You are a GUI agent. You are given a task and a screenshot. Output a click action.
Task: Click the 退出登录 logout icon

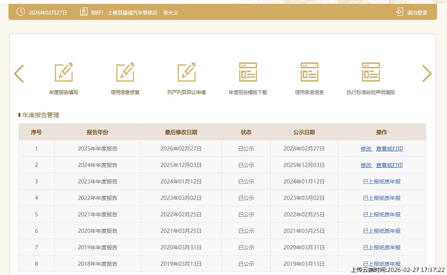click(399, 12)
